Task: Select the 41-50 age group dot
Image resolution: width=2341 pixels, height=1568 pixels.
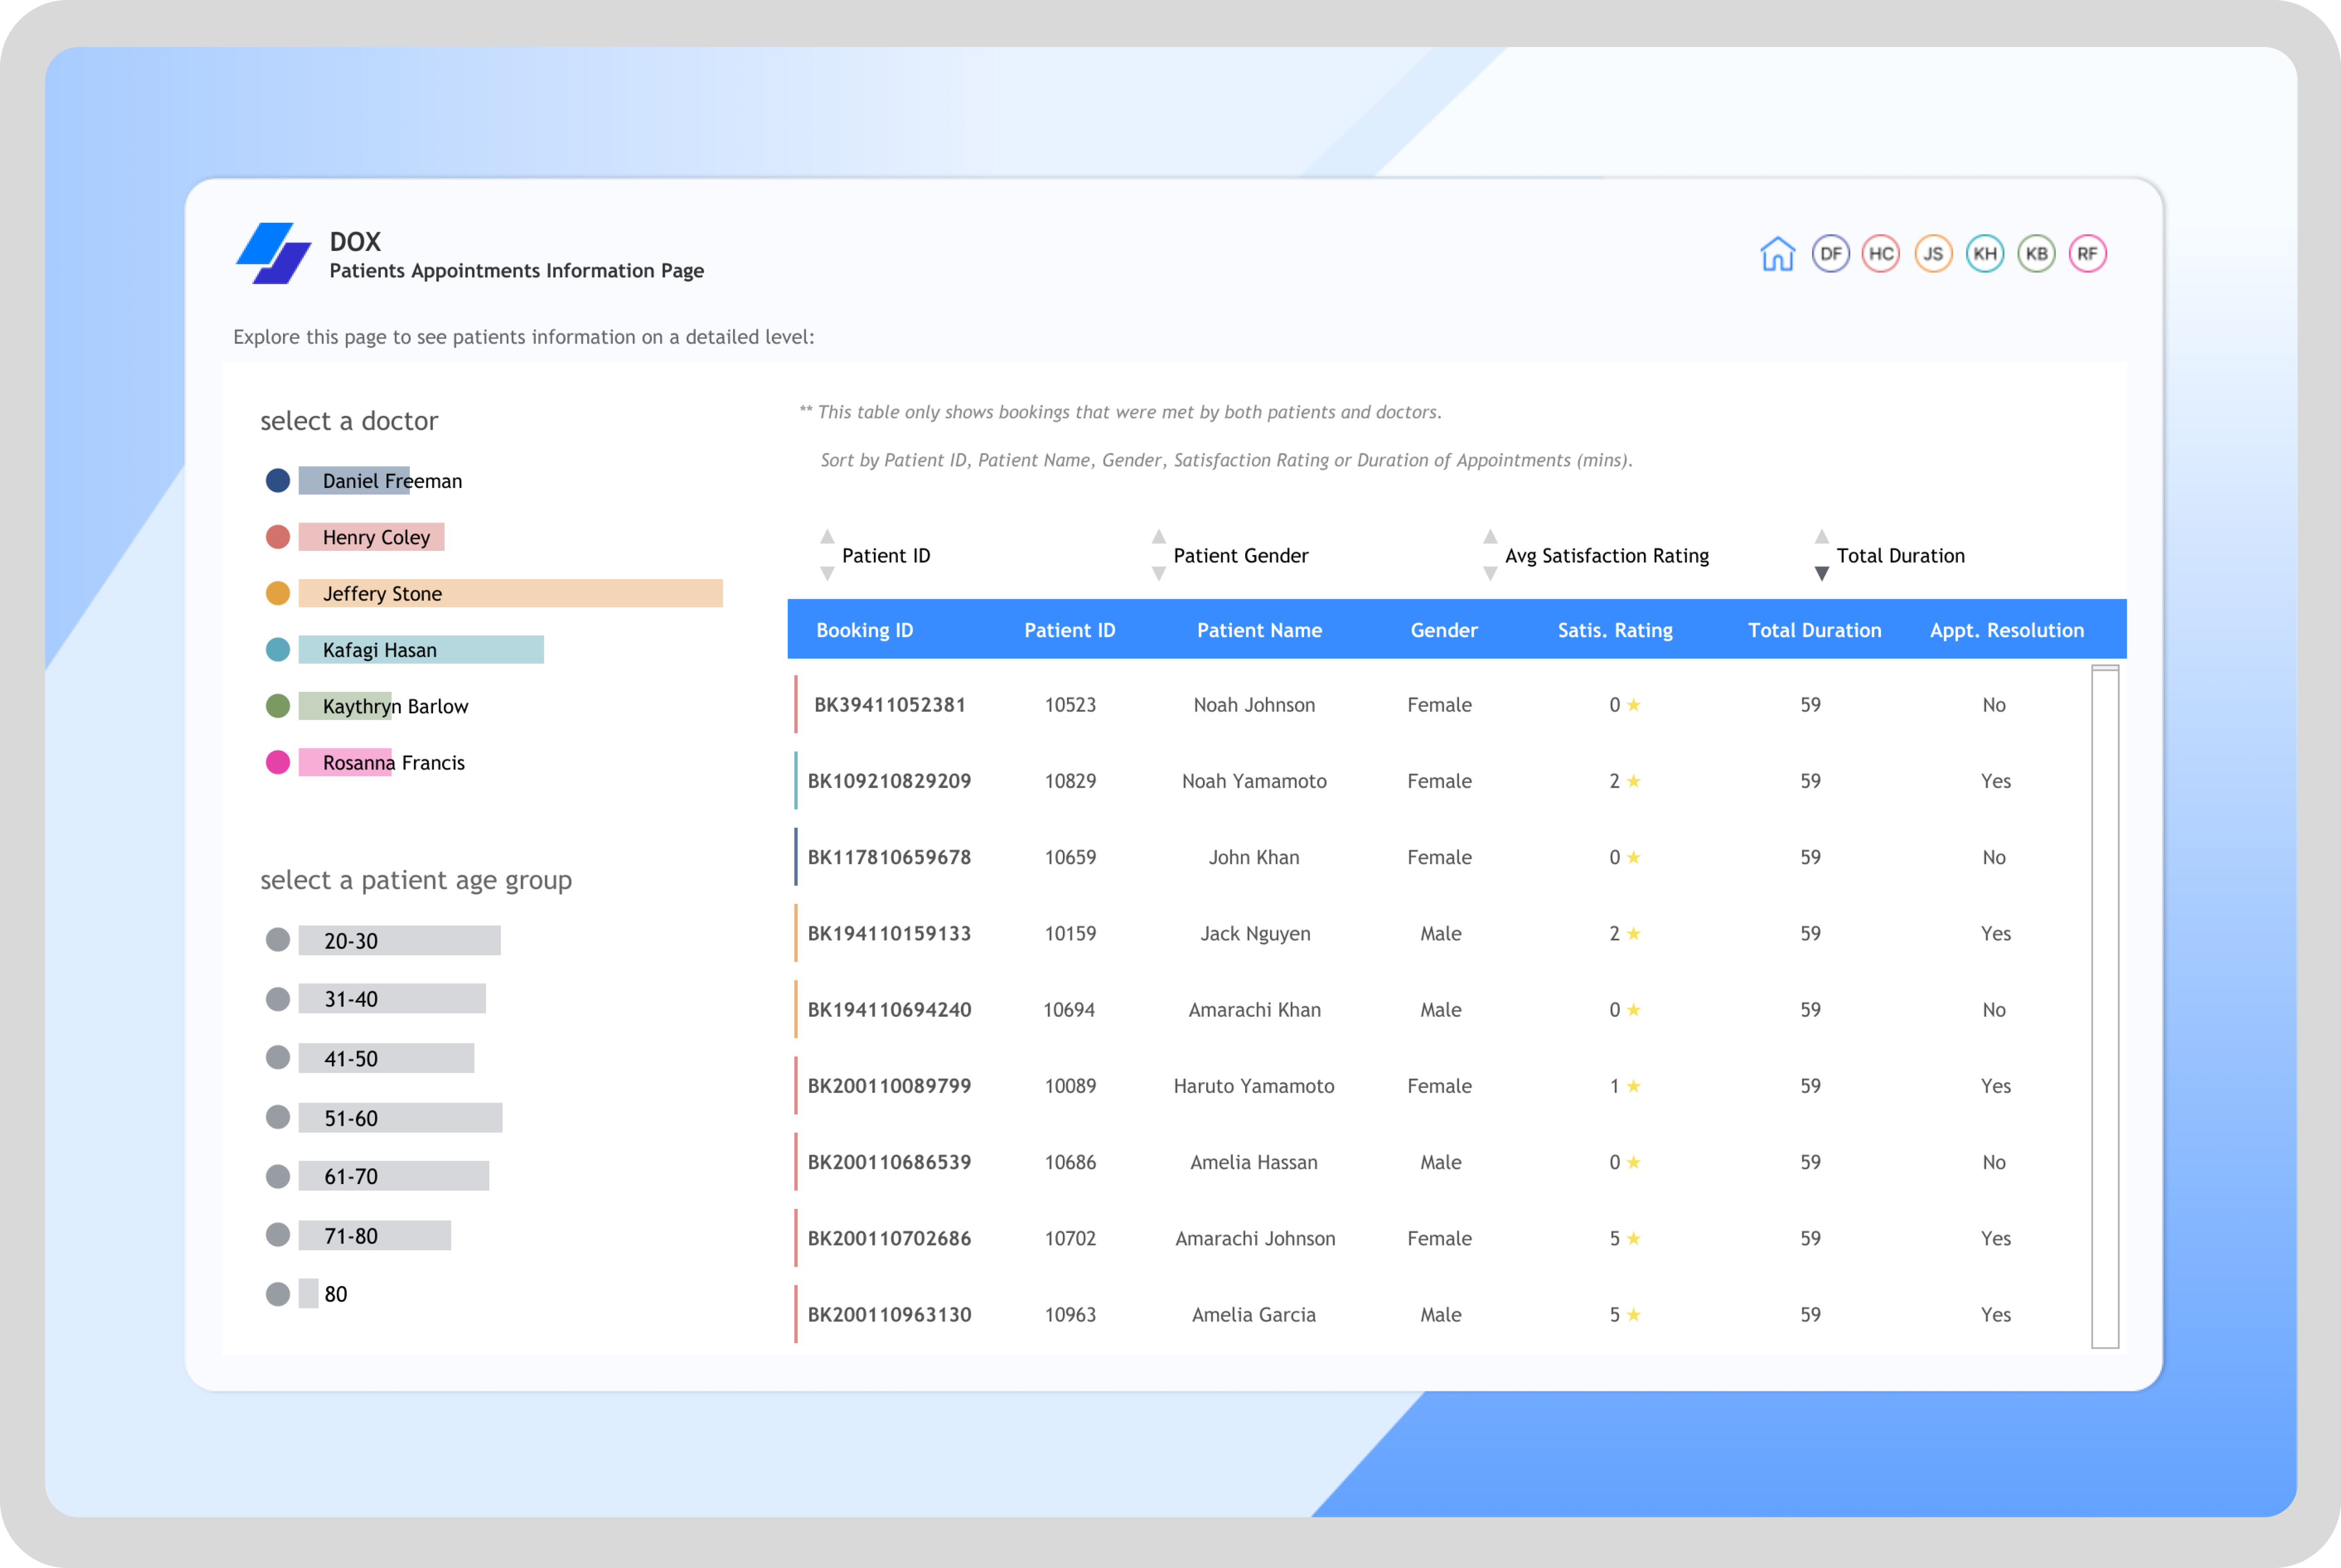Action: pyautogui.click(x=278, y=1058)
